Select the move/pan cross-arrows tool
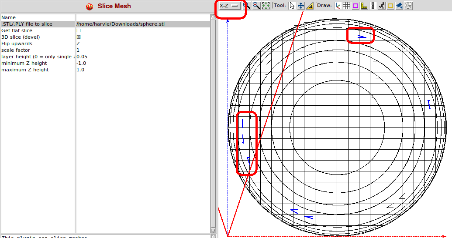Screen dimensions: 452x238 (301, 6)
